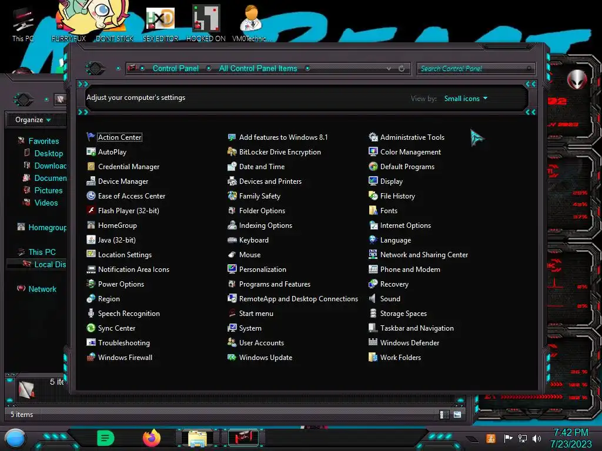Open the Keyboard icon
This screenshot has width=602, height=451.
pyautogui.click(x=232, y=240)
